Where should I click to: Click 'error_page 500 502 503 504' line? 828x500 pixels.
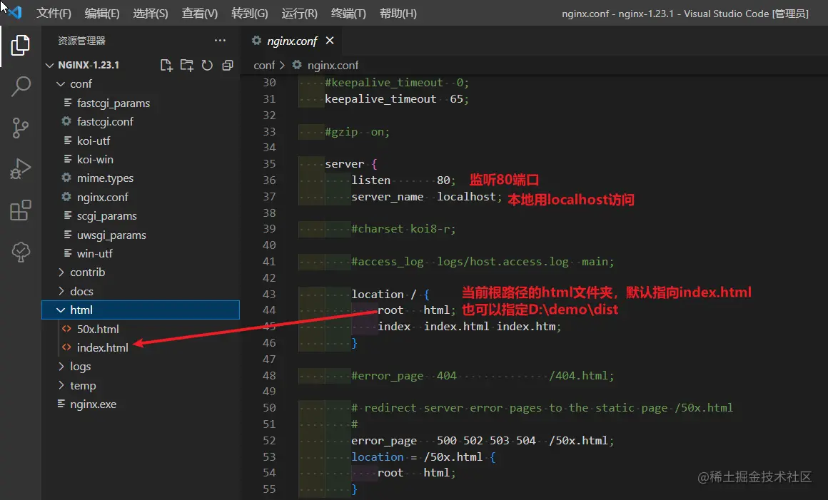click(x=483, y=440)
